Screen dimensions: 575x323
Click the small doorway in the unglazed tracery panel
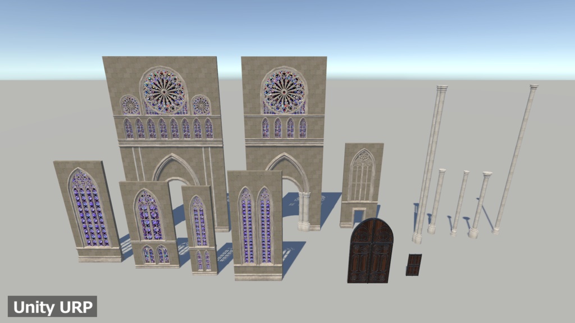point(359,216)
